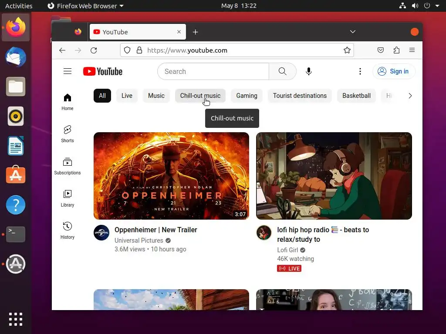Open Subscriptions in sidebar

pyautogui.click(x=68, y=166)
